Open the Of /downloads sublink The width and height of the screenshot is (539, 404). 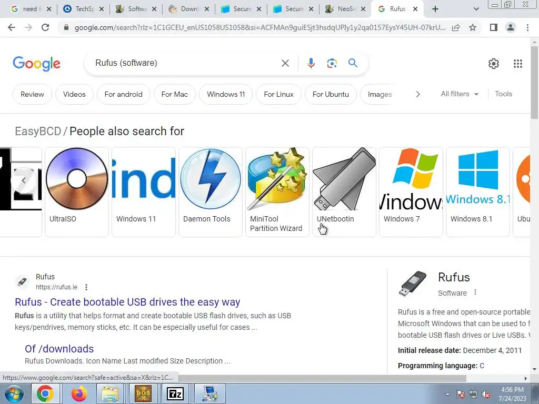[59, 349]
